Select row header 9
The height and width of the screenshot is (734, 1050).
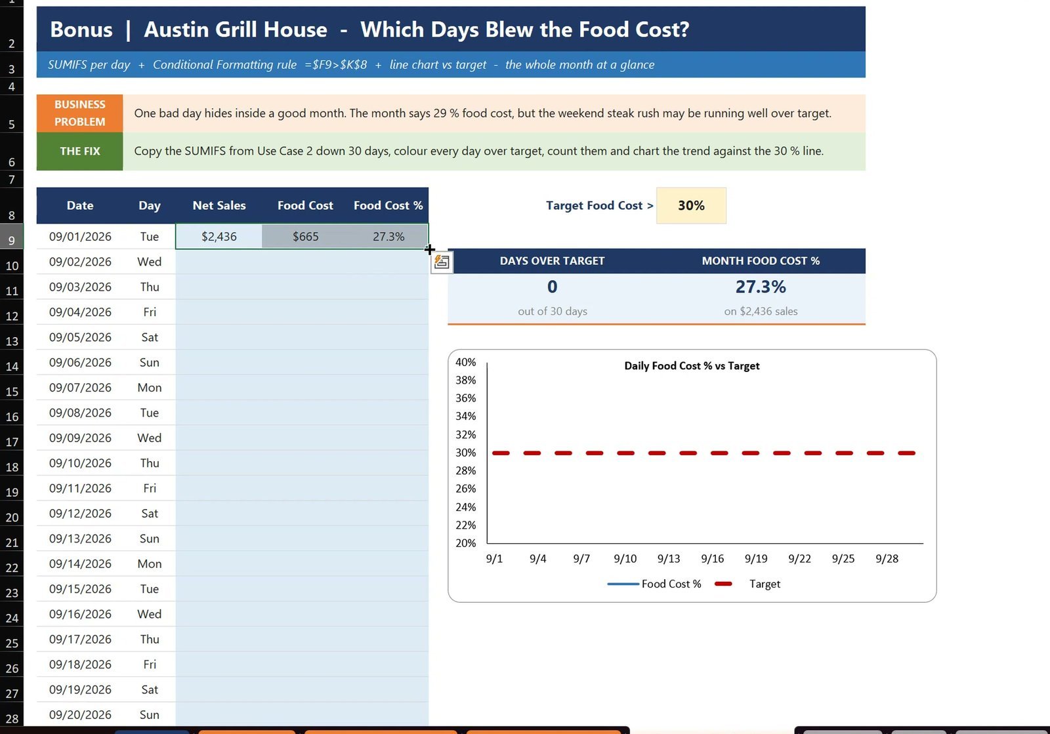click(12, 237)
